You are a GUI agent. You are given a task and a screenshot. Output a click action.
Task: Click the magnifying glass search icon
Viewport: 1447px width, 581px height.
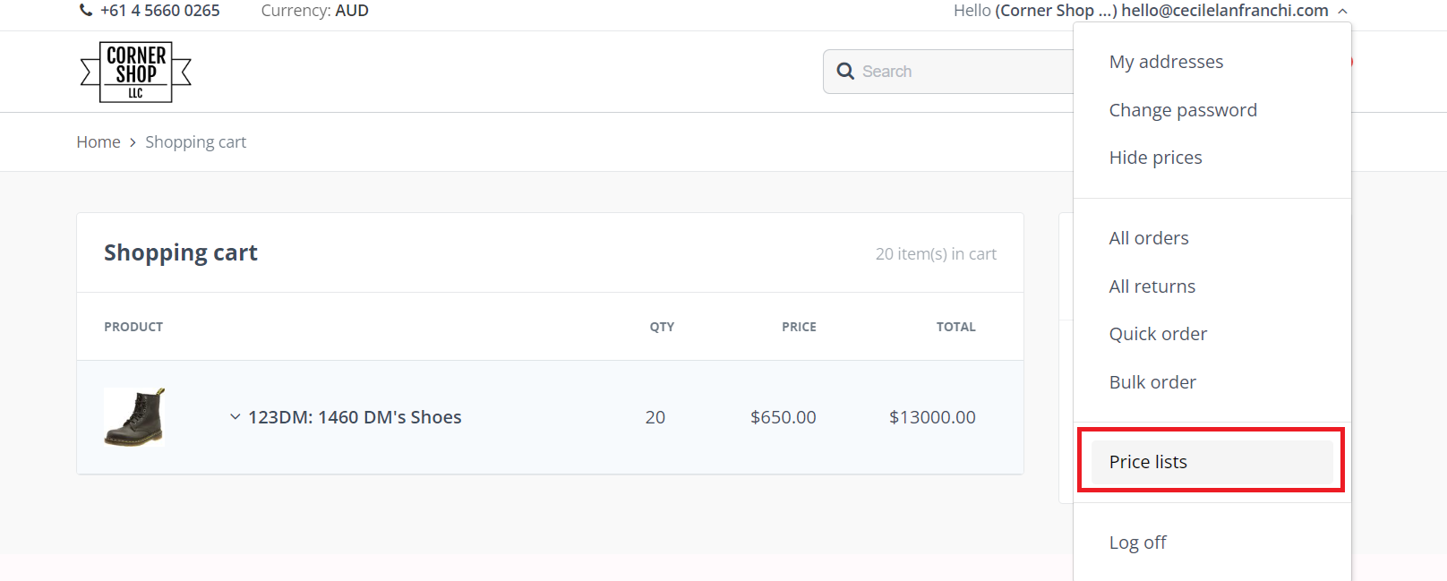tap(845, 72)
